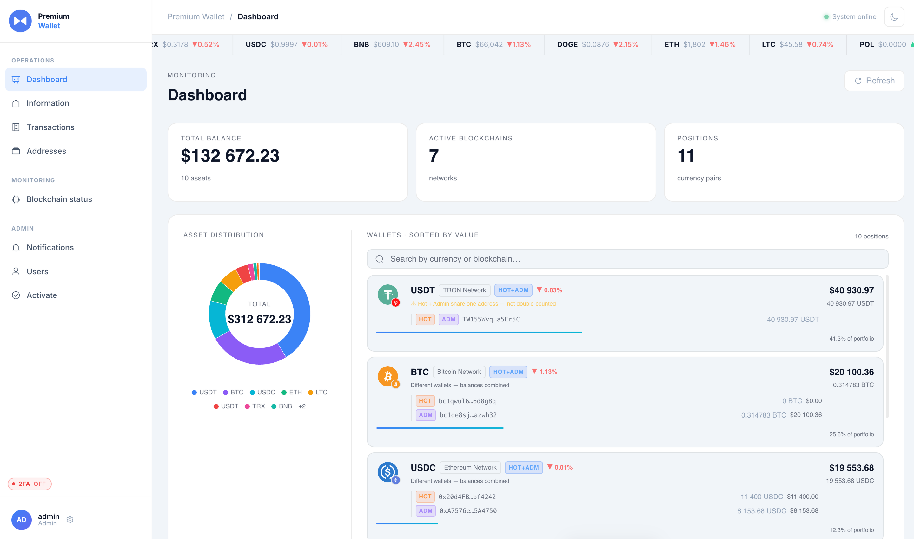Click the HOT+ADM badge on the USDC card
This screenshot has width=914, height=539.
coord(524,467)
